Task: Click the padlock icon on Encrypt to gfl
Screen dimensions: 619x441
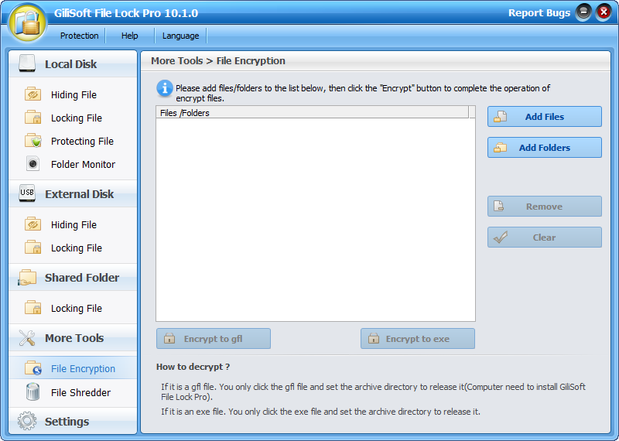Action: (169, 338)
